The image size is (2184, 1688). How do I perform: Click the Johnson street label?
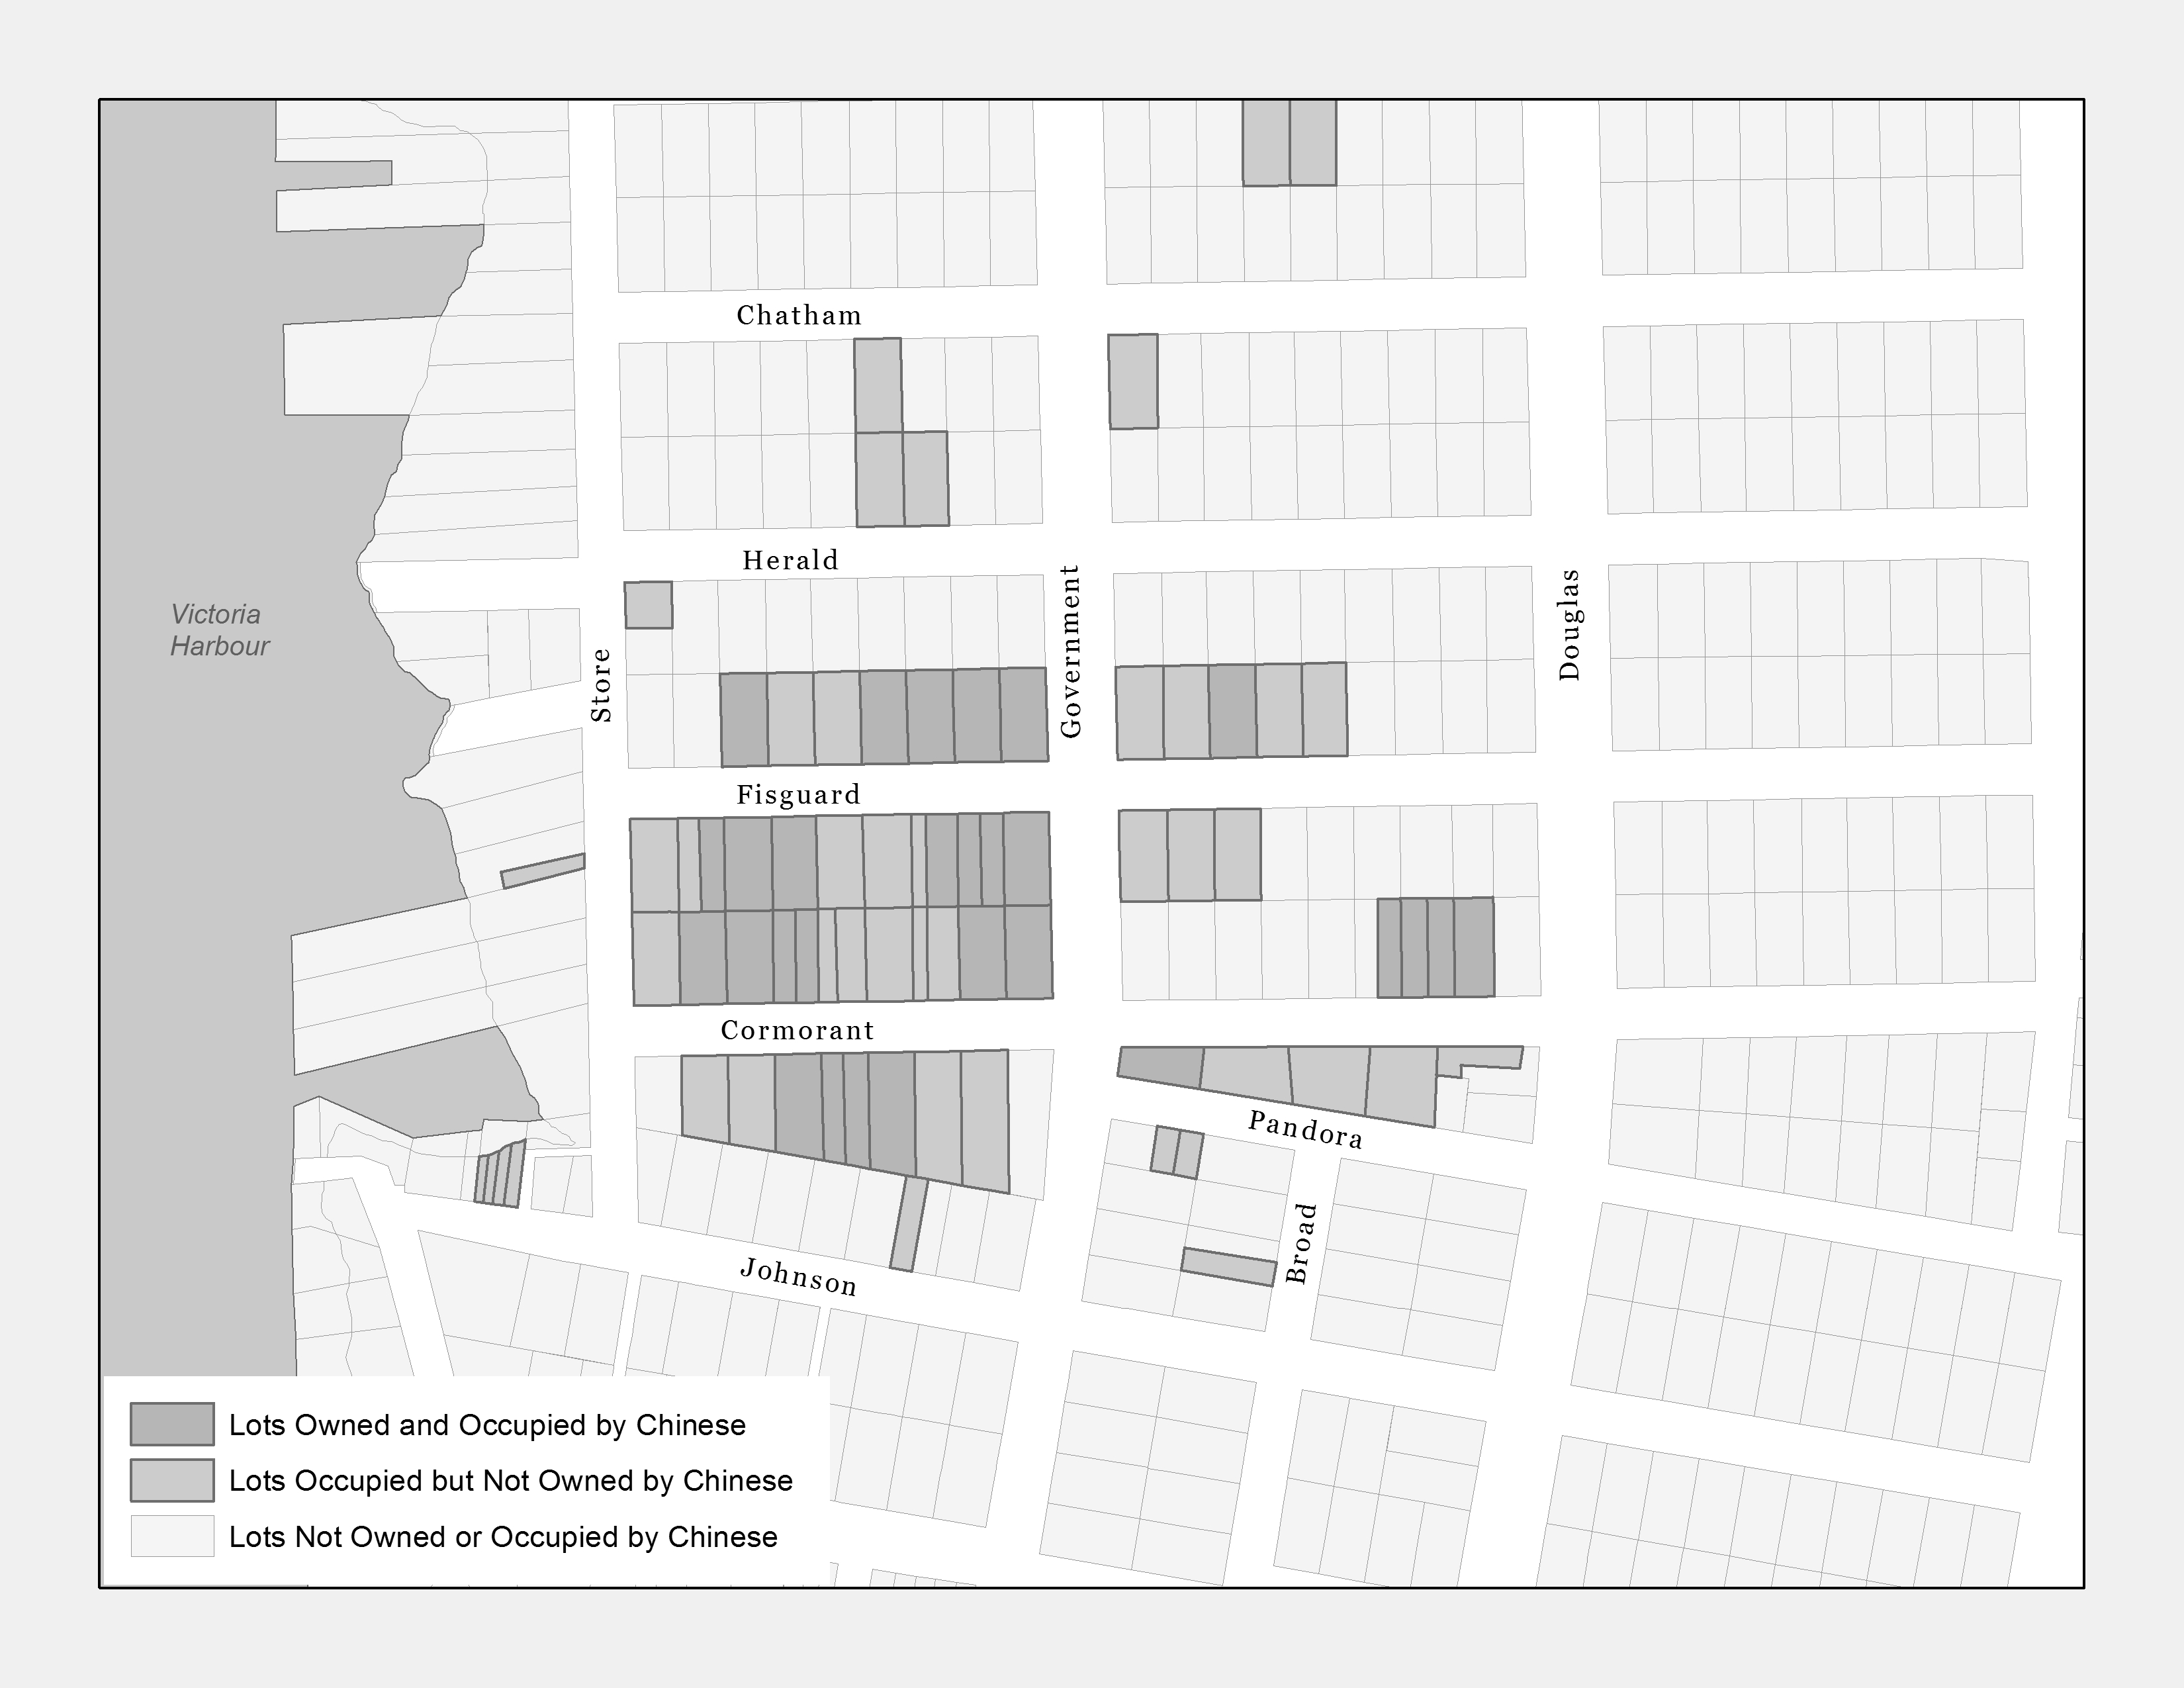(x=798, y=1277)
